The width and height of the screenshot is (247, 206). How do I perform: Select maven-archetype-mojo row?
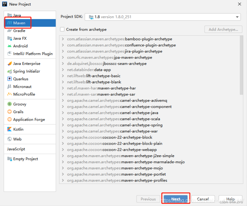pyautogui.click(x=149, y=168)
